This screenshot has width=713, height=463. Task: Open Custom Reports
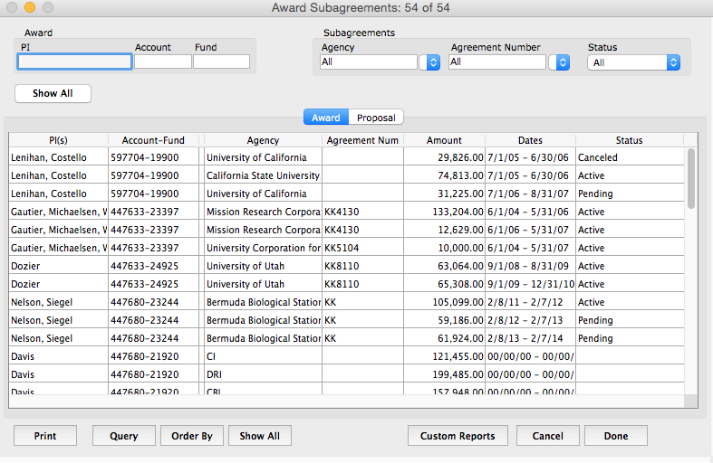(458, 436)
